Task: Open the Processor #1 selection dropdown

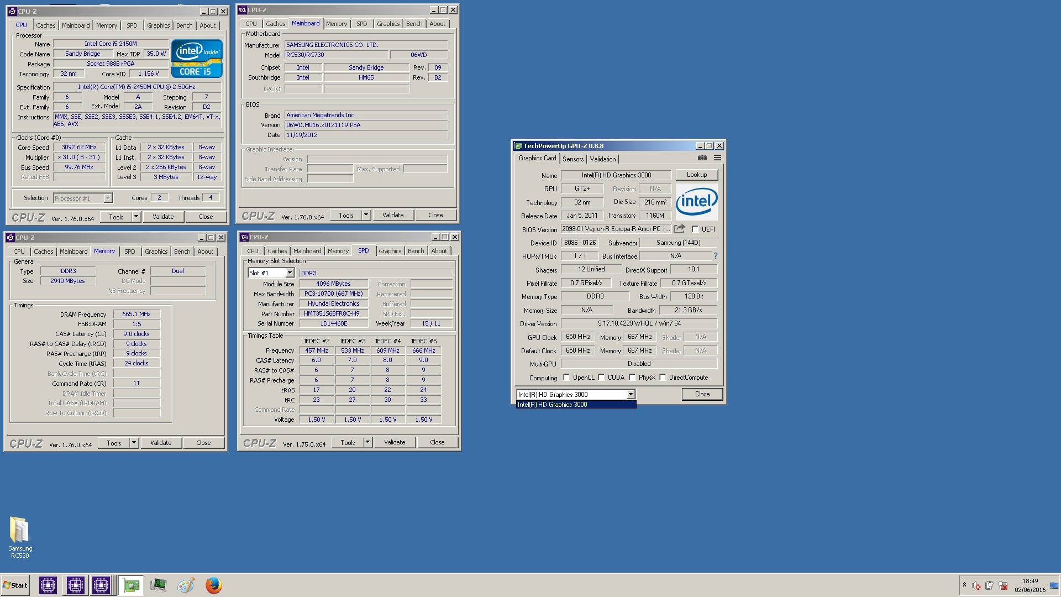Action: (x=108, y=198)
